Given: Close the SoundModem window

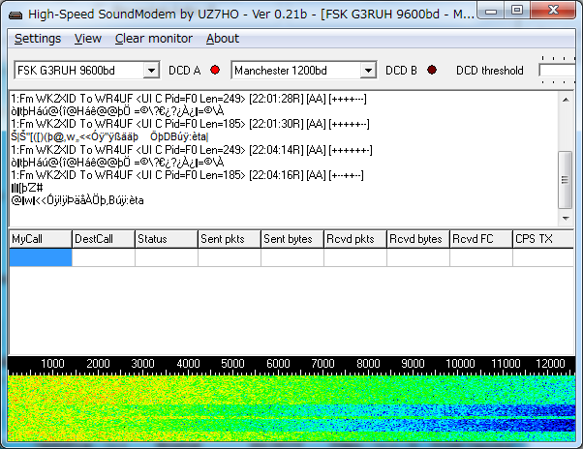Looking at the screenshot, I should click(x=553, y=11).
